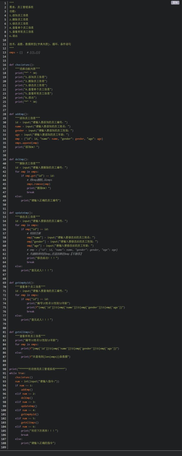Click the "updateEmp()" call on line 99
182x456 pixels.
(x=29, y=406)
